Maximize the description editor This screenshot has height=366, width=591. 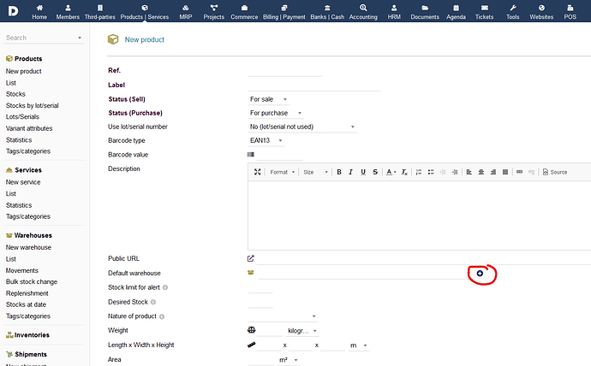pos(258,172)
